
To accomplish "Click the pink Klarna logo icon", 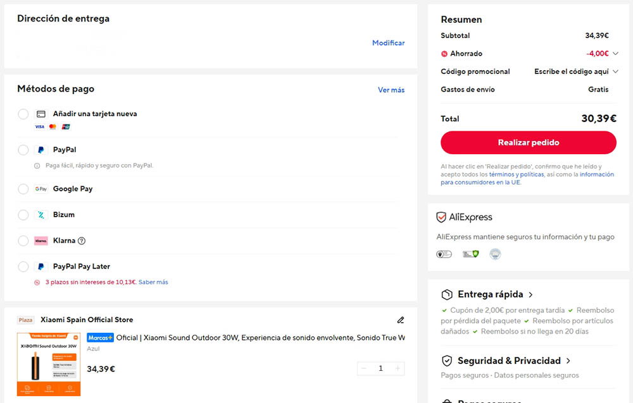I will point(41,241).
